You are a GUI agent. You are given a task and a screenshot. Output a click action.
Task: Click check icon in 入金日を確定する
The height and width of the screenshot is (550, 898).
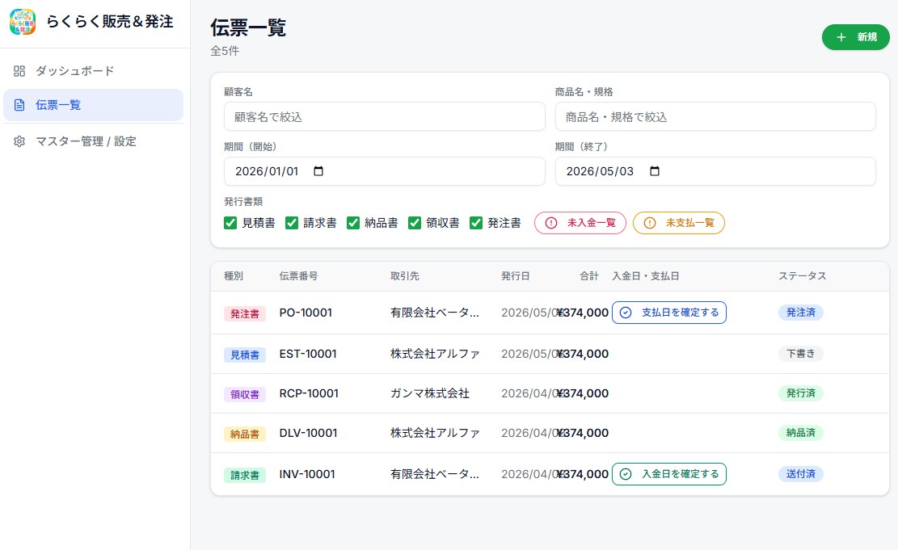click(626, 474)
